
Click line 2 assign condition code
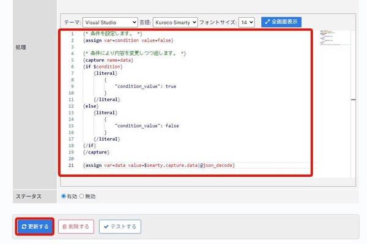click(128, 40)
